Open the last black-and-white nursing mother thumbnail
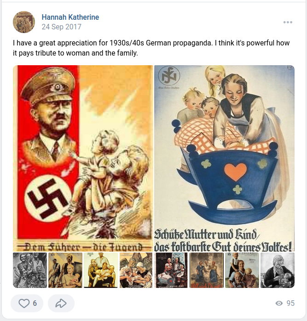Screen dimensions: 307x321 coord(278,270)
